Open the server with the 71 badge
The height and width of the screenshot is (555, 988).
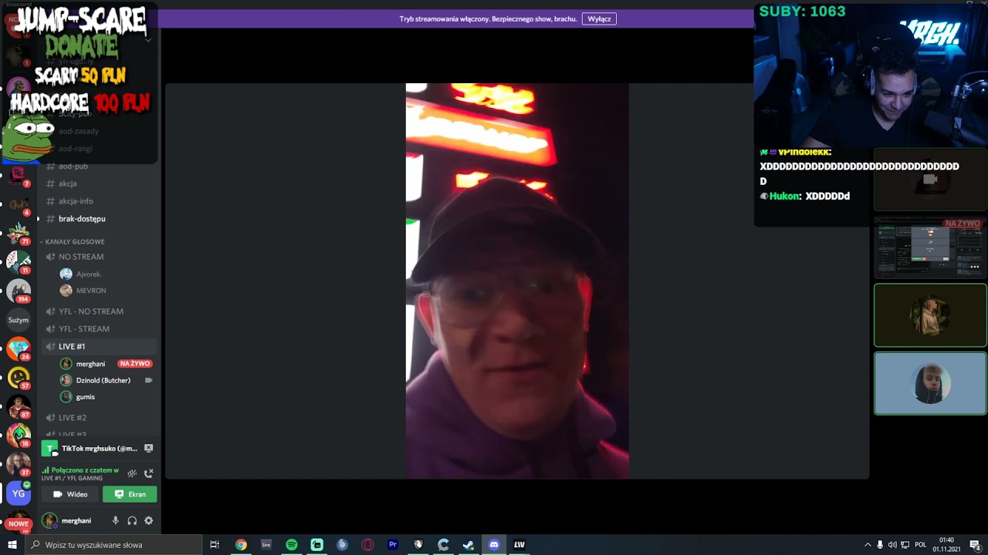[19, 233]
